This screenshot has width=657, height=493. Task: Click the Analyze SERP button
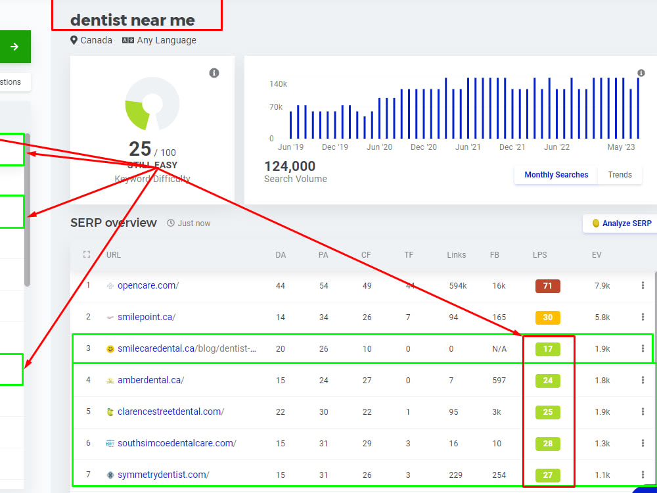click(622, 223)
